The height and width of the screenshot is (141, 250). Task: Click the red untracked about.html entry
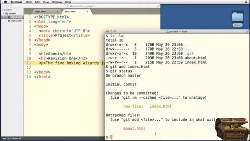point(134,128)
